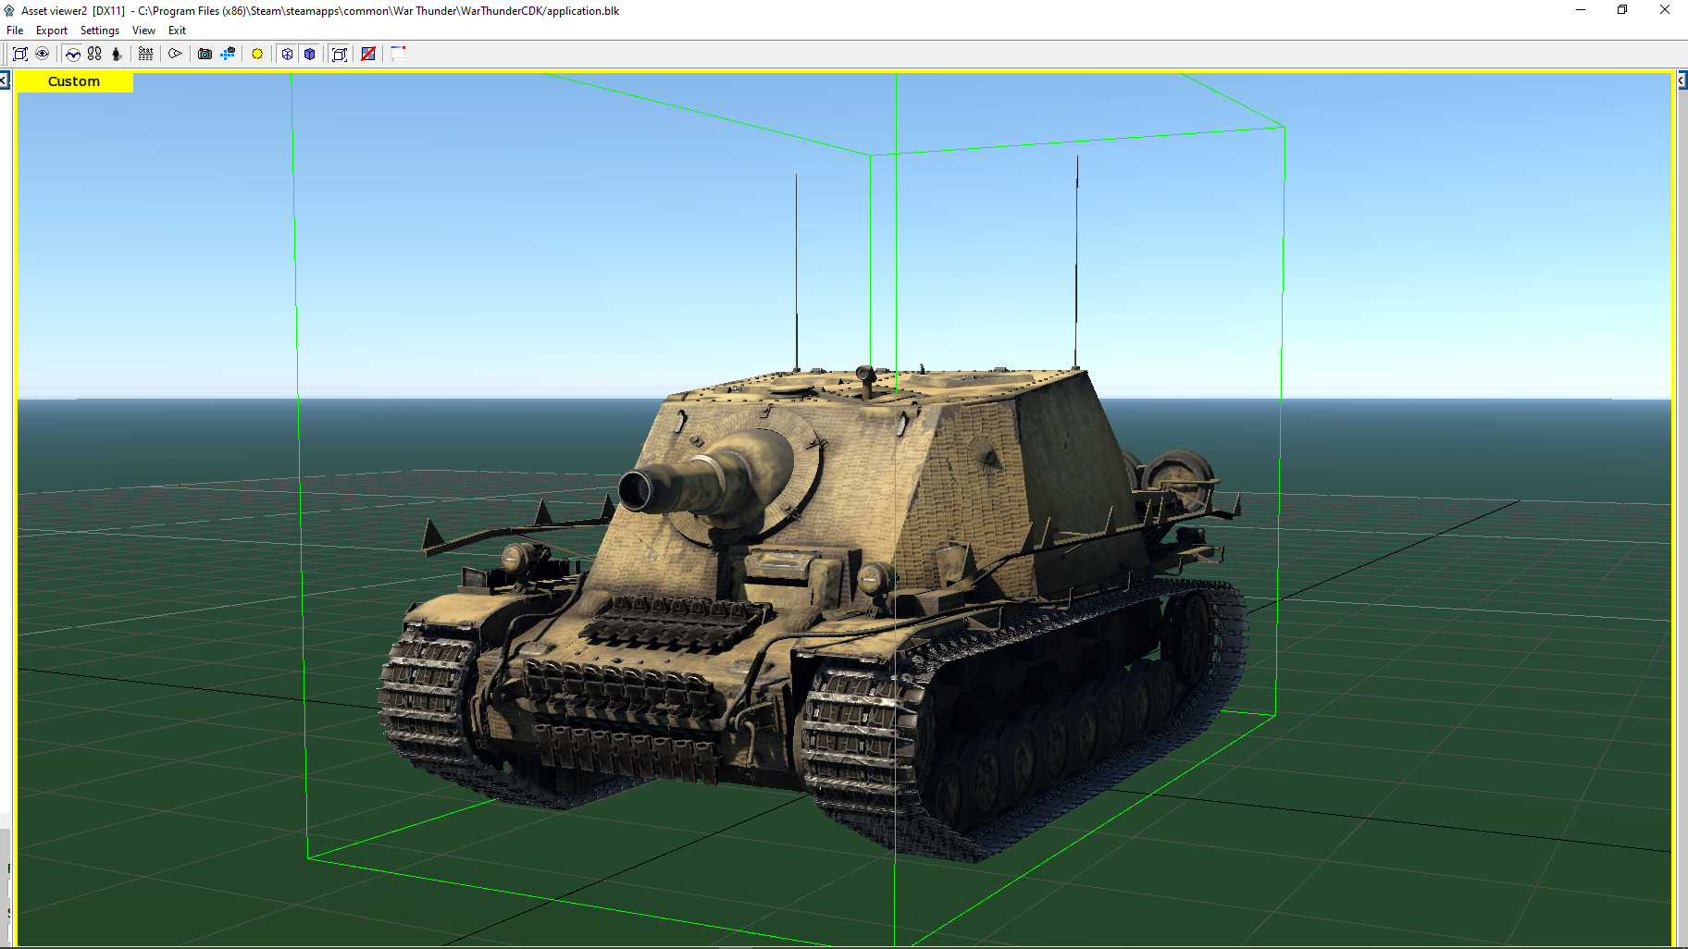Click the framed bounding box icon

pyautogui.click(x=340, y=54)
